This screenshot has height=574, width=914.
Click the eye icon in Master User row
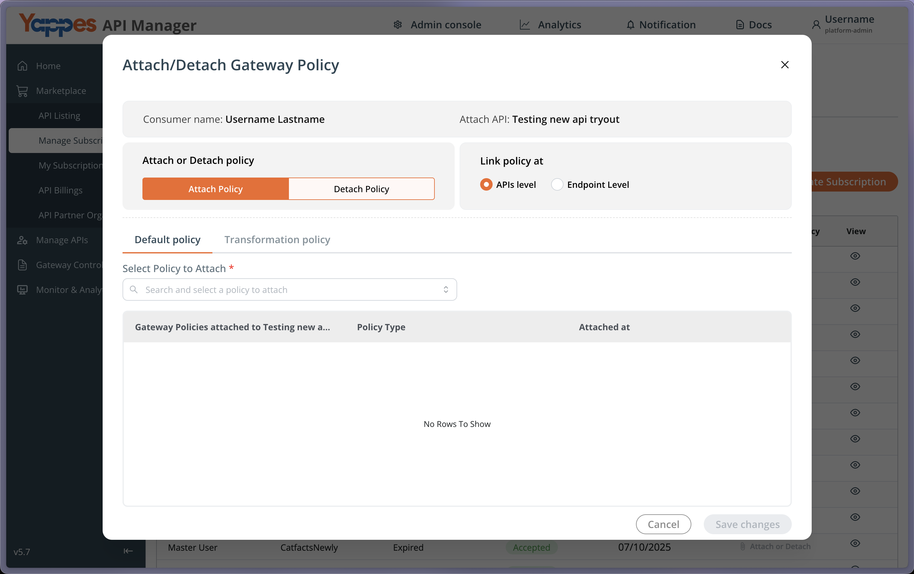tap(855, 543)
